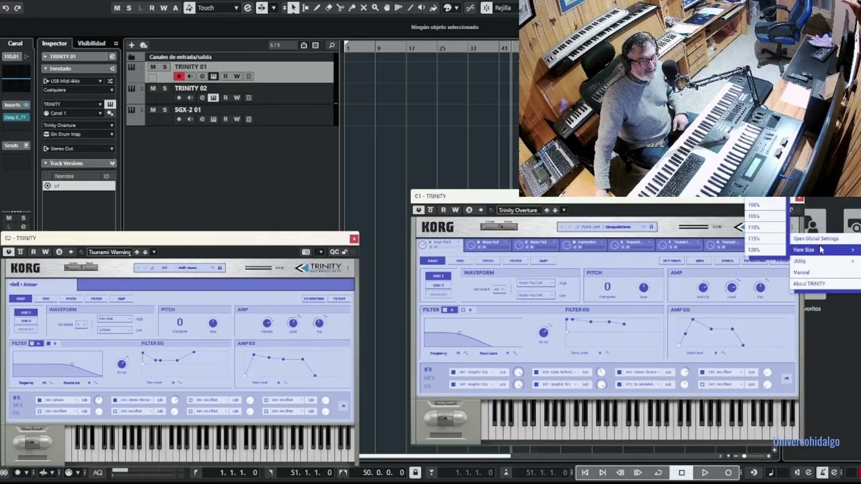This screenshot has height=484, width=861.
Task: Click FILTER tab in C2 TRINITY window
Action: click(x=96, y=298)
